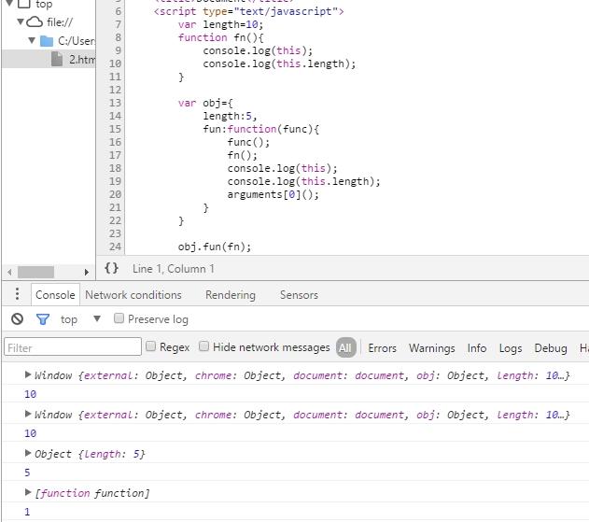This screenshot has height=522, width=589.
Task: Click line number 16 in the gutter
Action: [116, 142]
